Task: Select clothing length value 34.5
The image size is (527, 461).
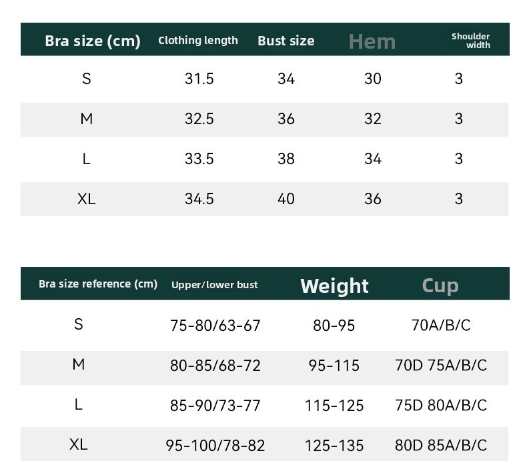Action: (x=199, y=199)
